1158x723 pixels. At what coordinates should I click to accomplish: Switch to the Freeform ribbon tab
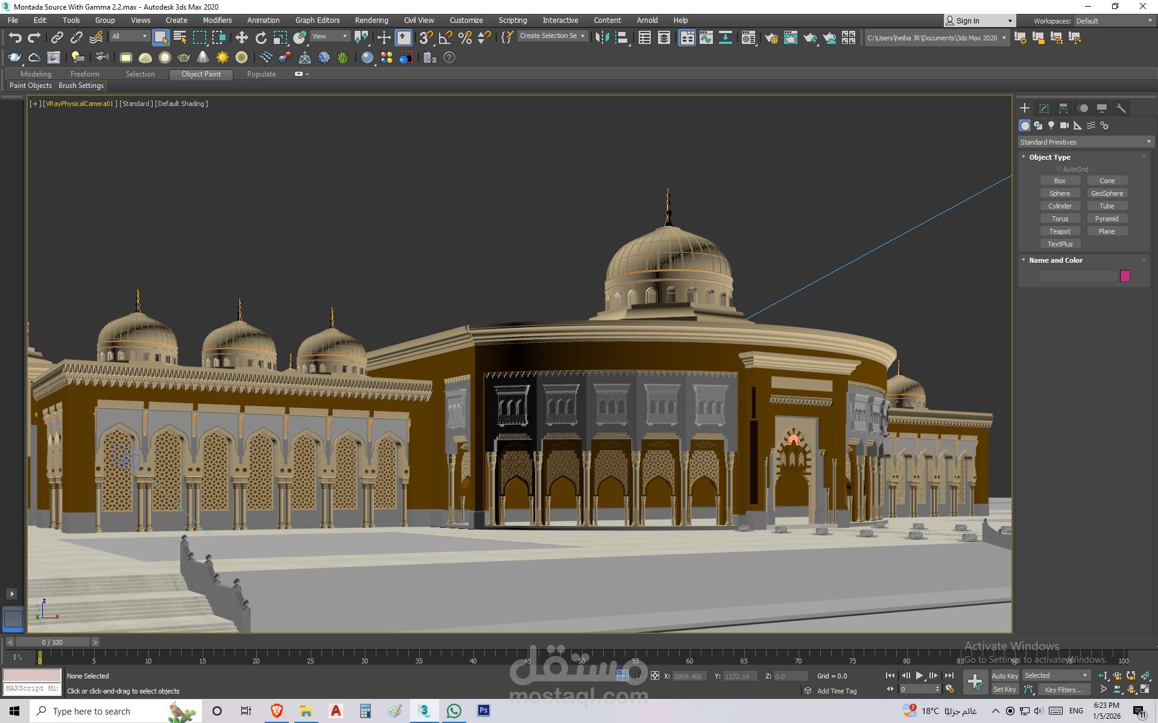click(x=84, y=74)
